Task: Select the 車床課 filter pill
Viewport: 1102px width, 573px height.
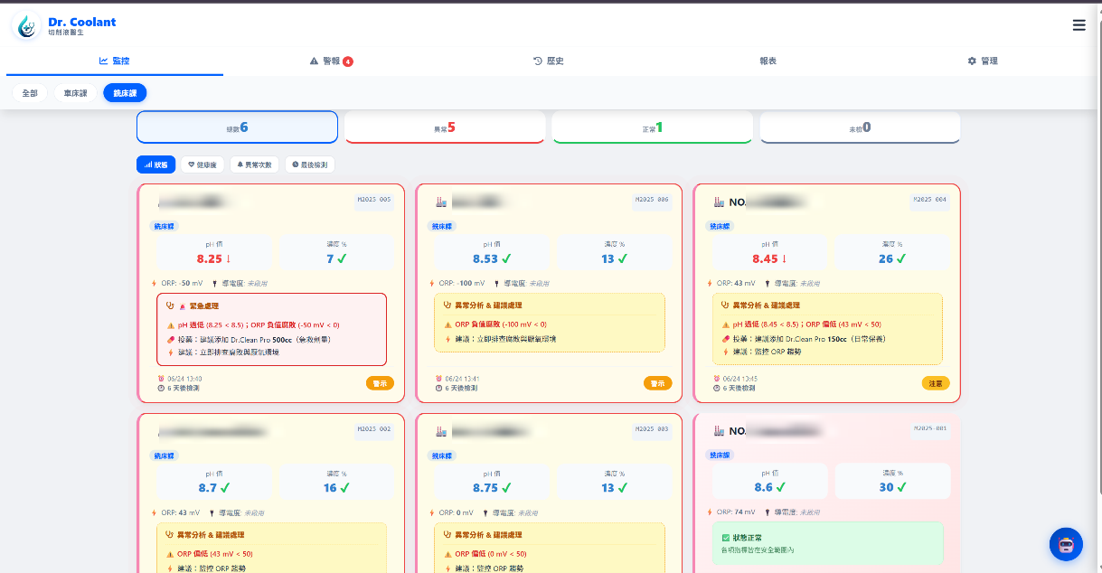Action: (x=75, y=93)
